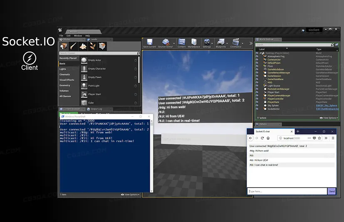Toggle visibility of SocketActor
Image resolution: width=344 pixels, height=222 pixels.
257,109
